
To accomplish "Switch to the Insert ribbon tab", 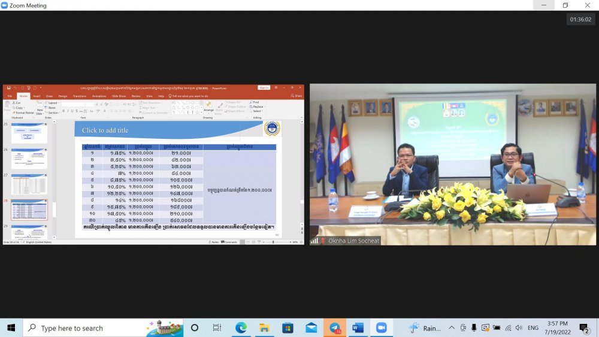I will [x=37, y=96].
